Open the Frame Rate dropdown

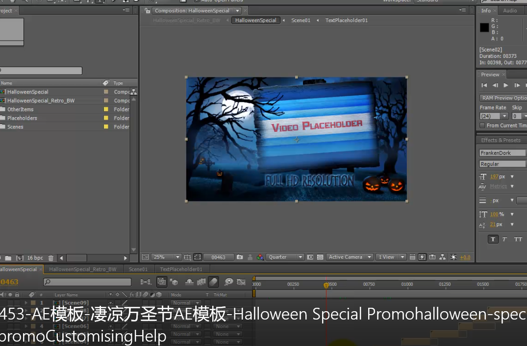pos(494,116)
